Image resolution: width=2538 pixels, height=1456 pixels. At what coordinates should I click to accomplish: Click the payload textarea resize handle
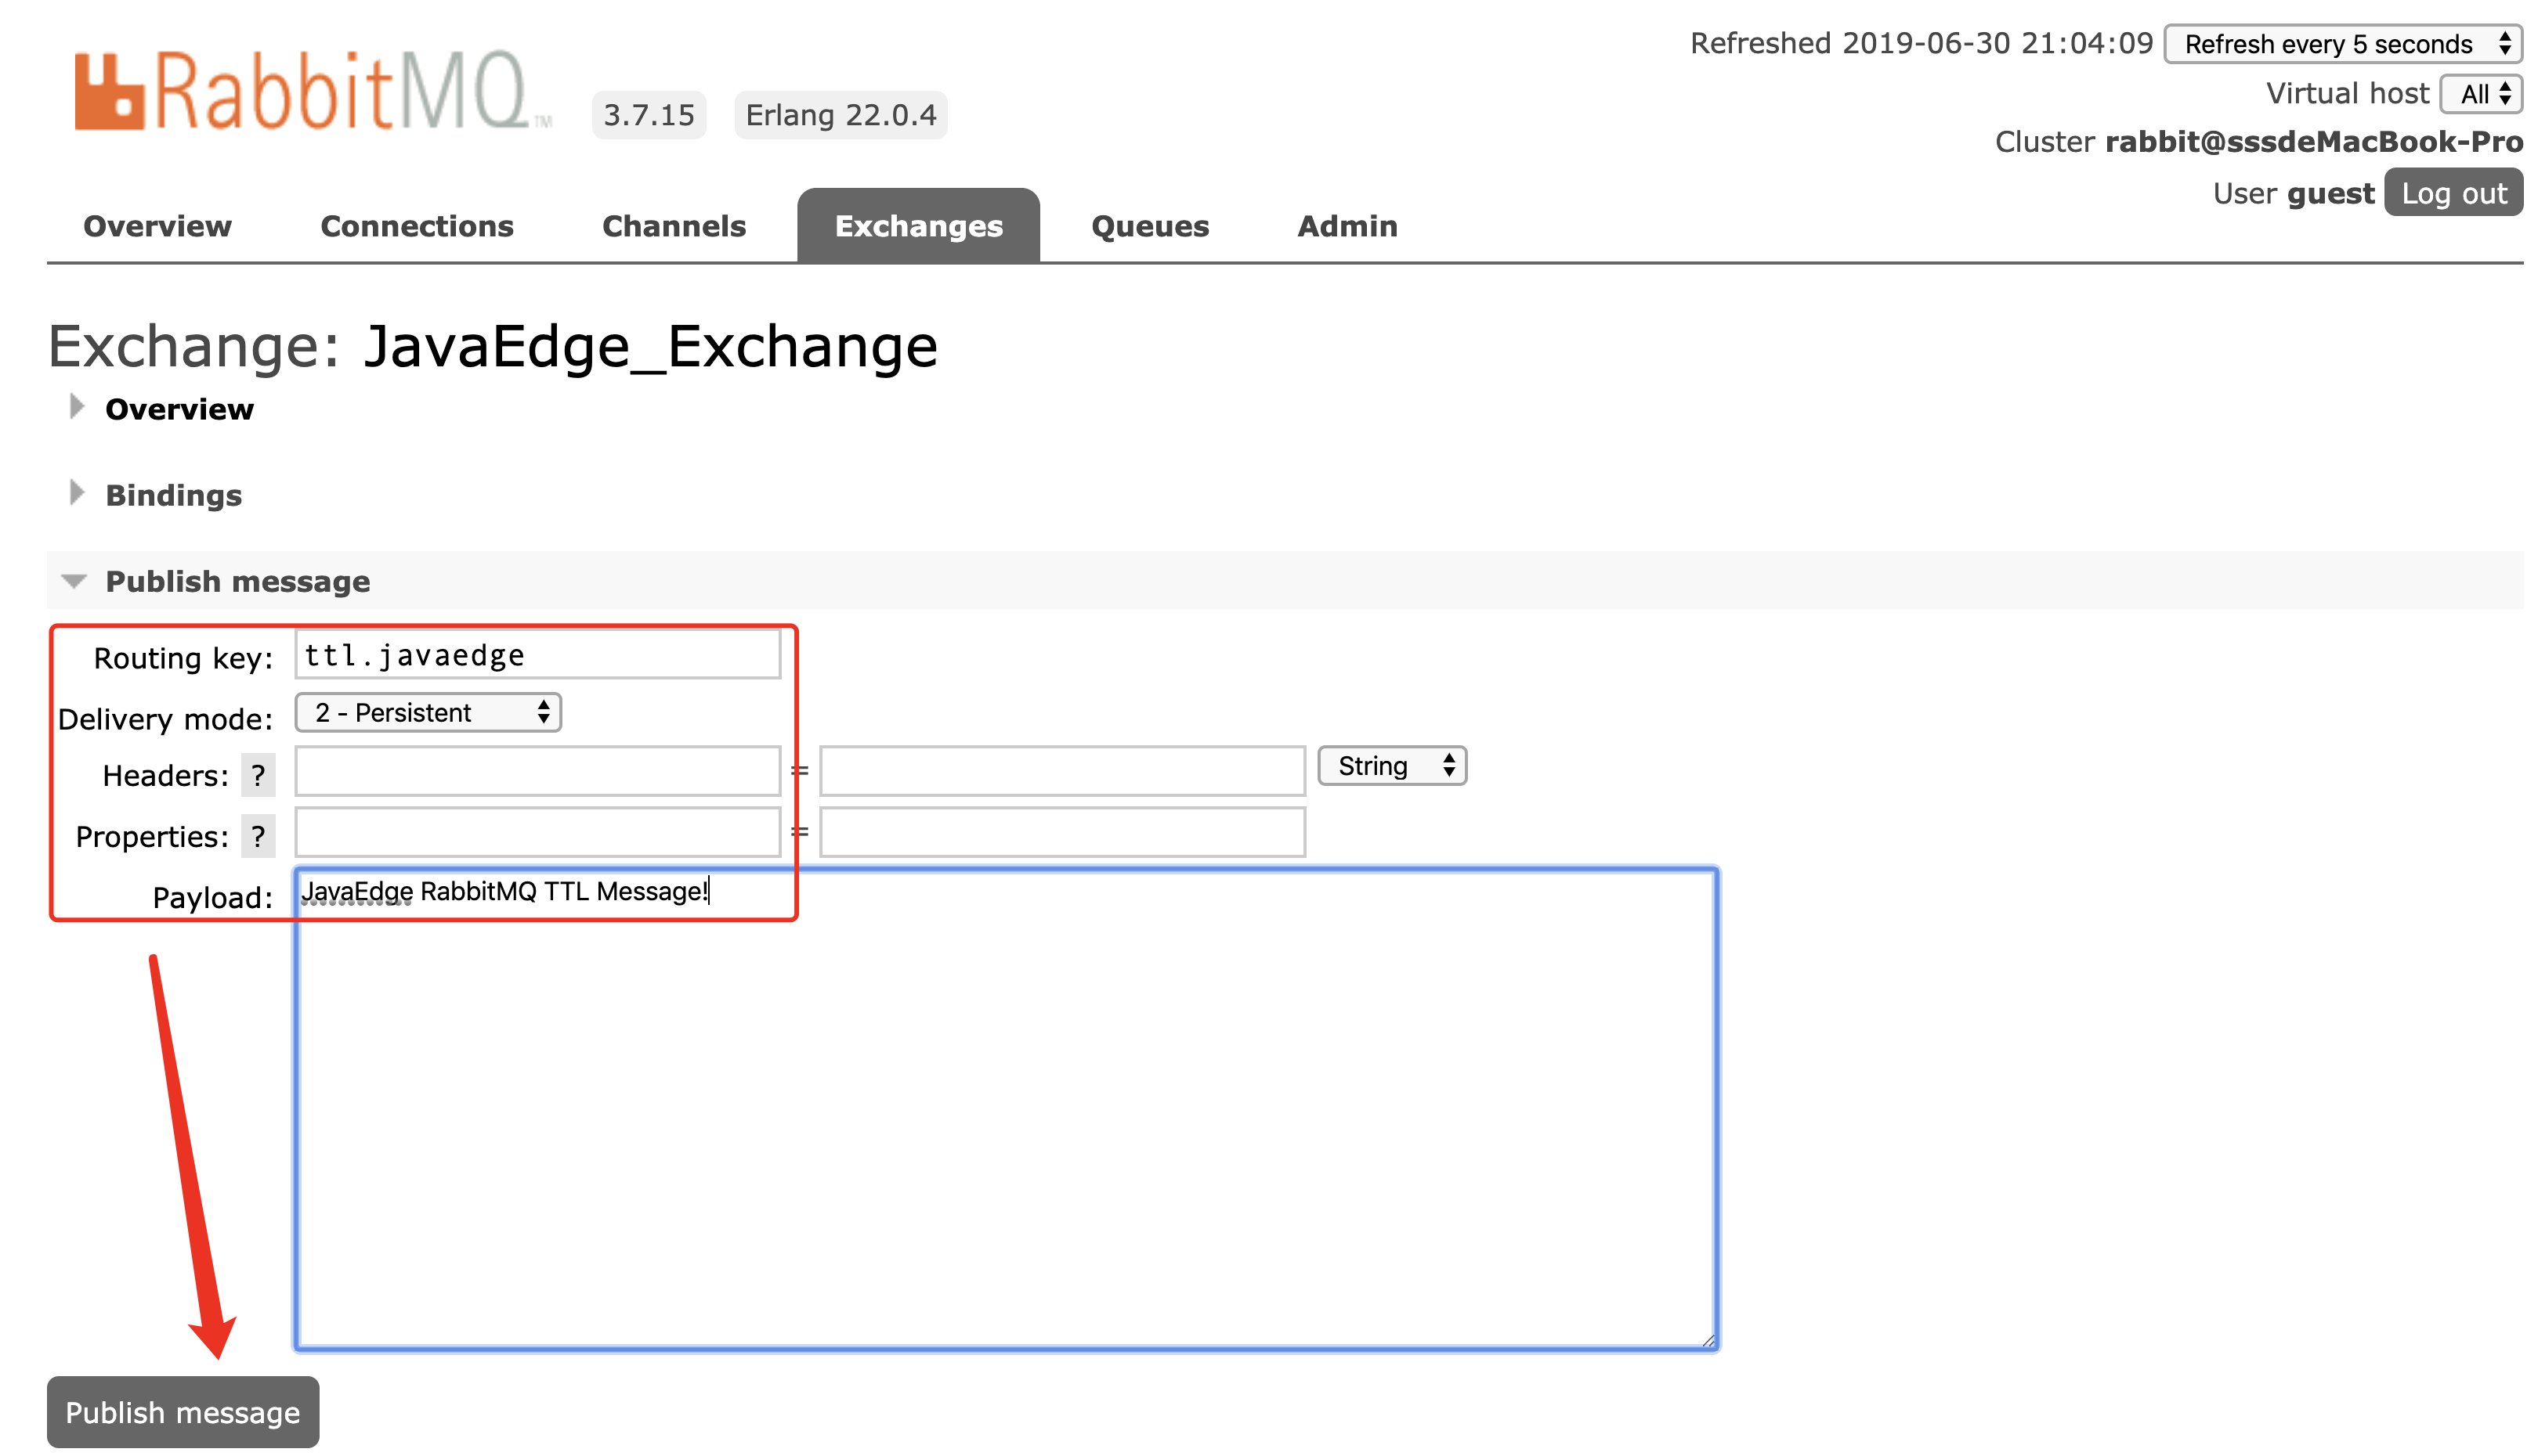(1708, 1340)
